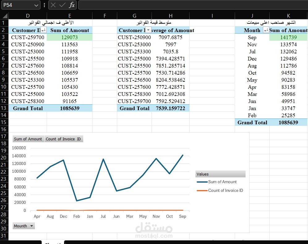Viewport: 308px width, 244px height.
Task: Click the formula bar Enter checkmark icon
Action: click(62, 5)
